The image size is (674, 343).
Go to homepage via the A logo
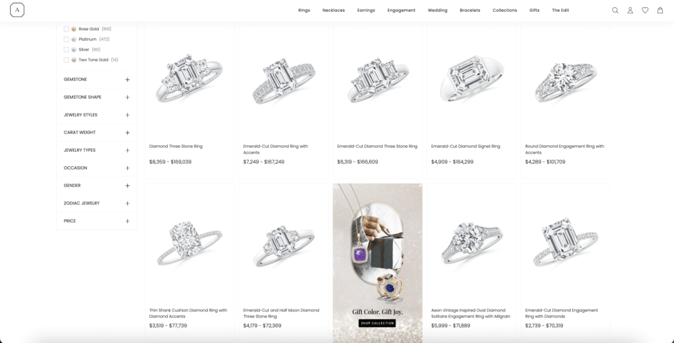pyautogui.click(x=17, y=10)
